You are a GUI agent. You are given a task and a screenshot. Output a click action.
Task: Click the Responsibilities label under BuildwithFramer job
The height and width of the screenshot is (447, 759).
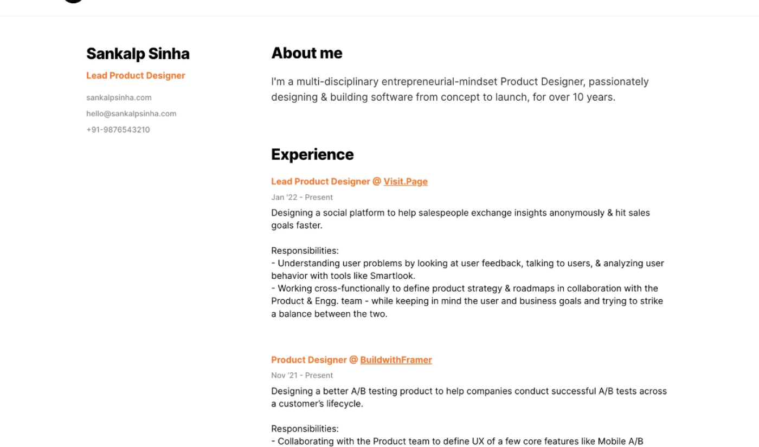pyautogui.click(x=305, y=429)
